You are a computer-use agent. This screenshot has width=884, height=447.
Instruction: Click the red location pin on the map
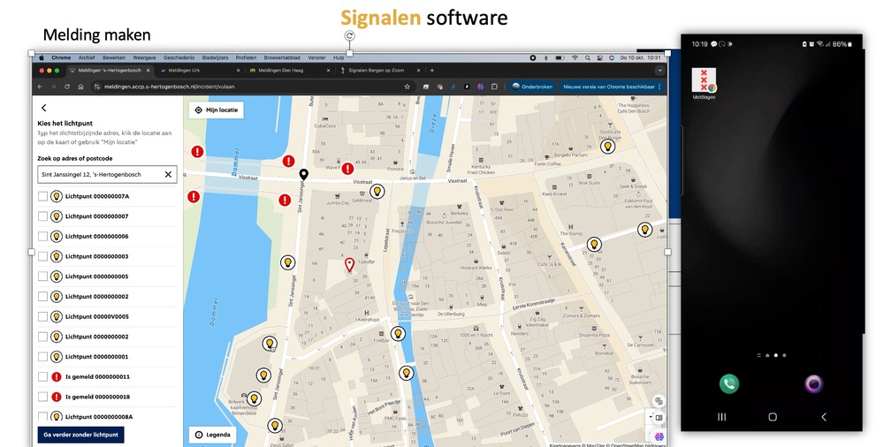(x=349, y=264)
